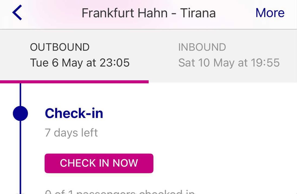Image resolution: width=297 pixels, height=194 pixels.
Task: Select outbound date Tue 6 May at 23:05
Action: (80, 63)
